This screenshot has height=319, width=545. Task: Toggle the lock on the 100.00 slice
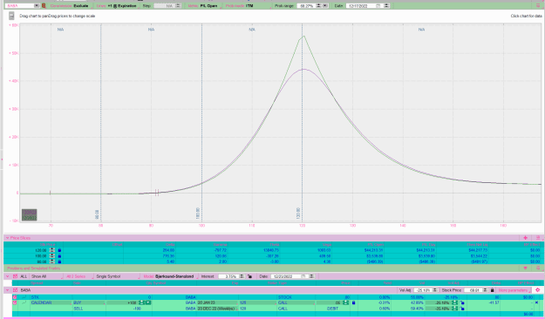59,255
